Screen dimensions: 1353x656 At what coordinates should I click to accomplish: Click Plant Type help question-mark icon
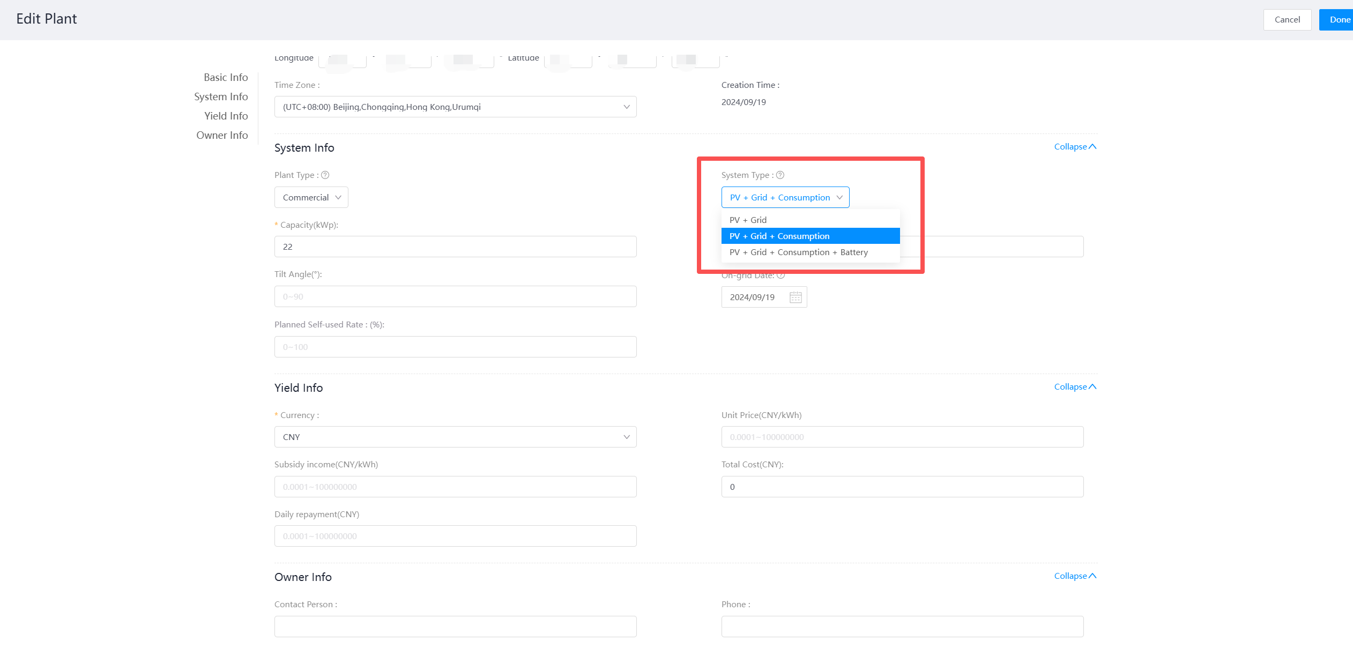click(325, 175)
